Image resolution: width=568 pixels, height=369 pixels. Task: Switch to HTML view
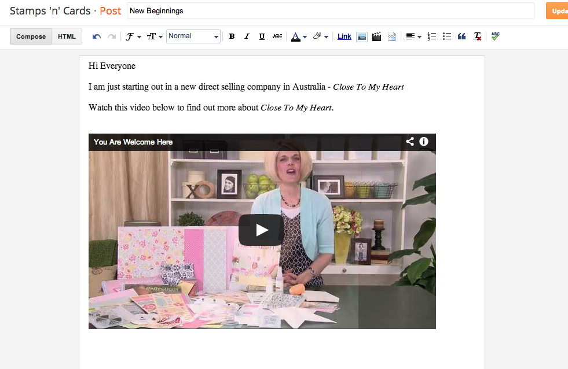tap(67, 36)
